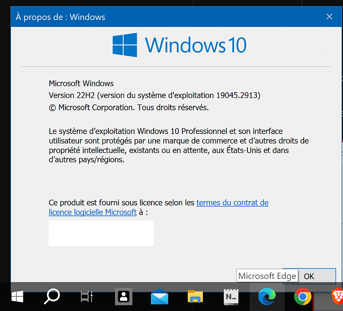Open taskbar Search magnifier

52,296
